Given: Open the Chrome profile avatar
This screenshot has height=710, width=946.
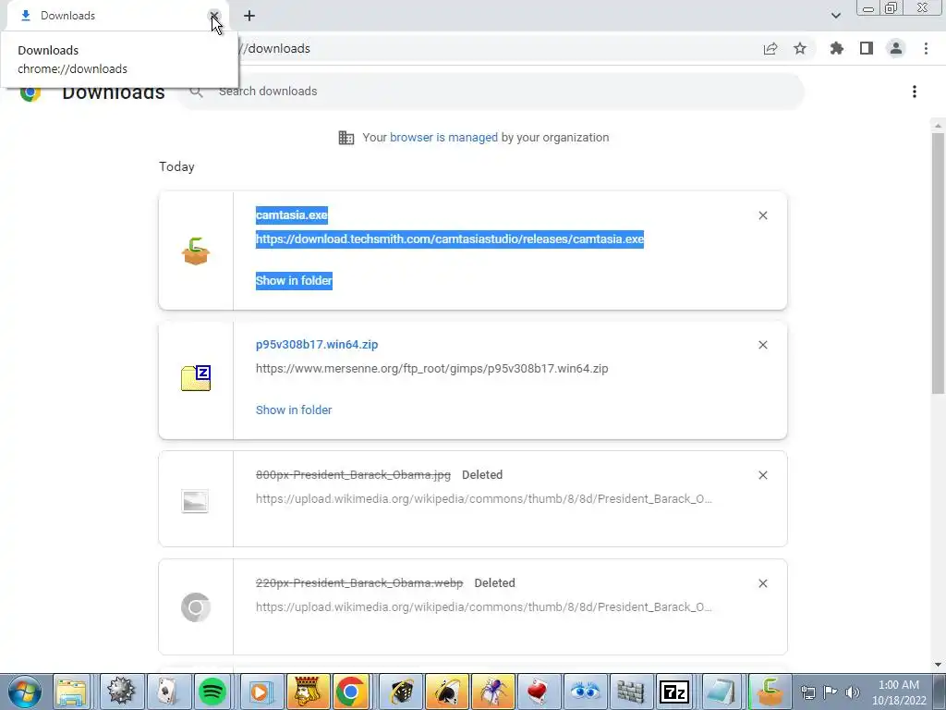Looking at the screenshot, I should 896,49.
